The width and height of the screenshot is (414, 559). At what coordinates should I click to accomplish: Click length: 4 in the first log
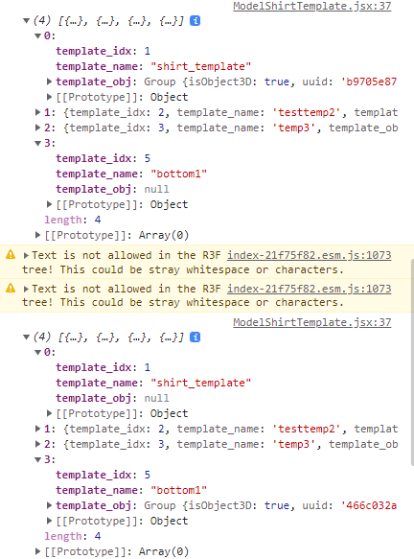[x=73, y=220]
